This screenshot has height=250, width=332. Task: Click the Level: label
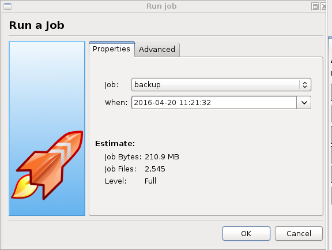(x=116, y=181)
